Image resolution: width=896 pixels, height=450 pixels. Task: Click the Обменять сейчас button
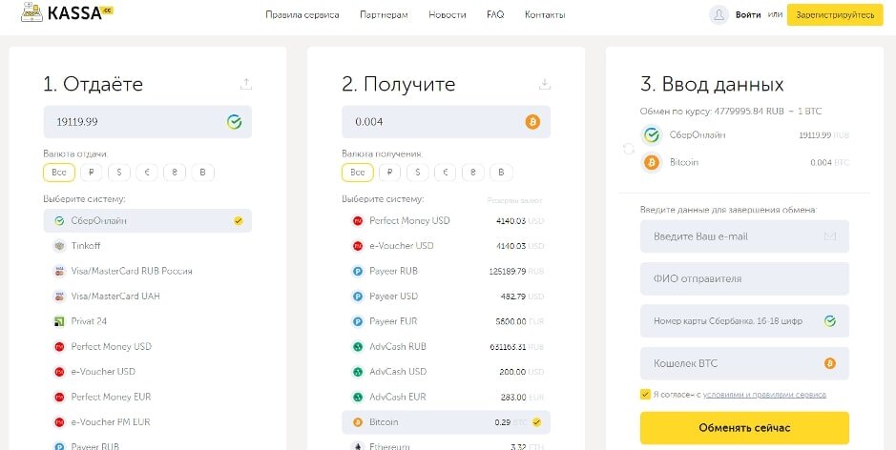[744, 428]
